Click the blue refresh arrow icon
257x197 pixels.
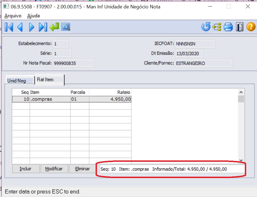click(206, 27)
